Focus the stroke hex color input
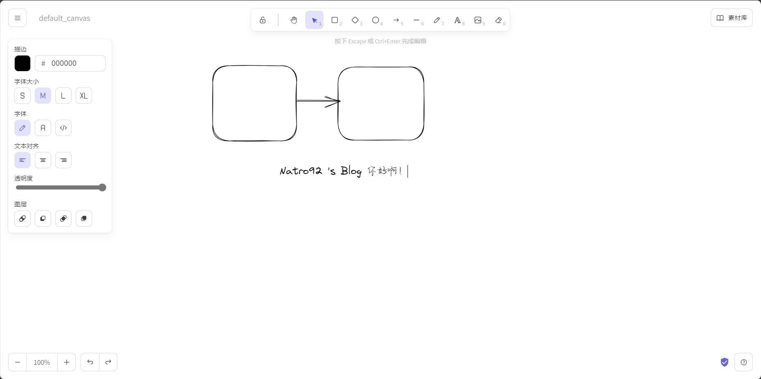 point(70,63)
